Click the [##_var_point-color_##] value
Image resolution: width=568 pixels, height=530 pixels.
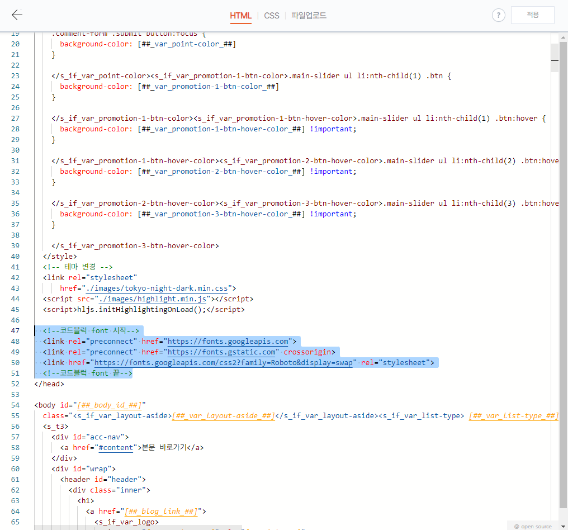pos(187,44)
